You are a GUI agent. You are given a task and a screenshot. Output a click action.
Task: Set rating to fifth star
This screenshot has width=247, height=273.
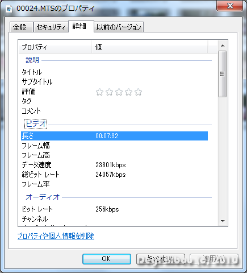(x=138, y=92)
